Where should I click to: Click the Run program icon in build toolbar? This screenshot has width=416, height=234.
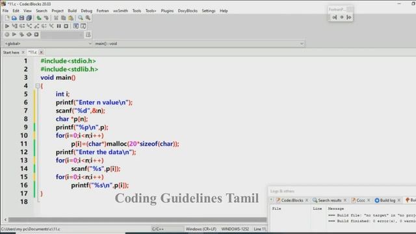[x=14, y=34]
